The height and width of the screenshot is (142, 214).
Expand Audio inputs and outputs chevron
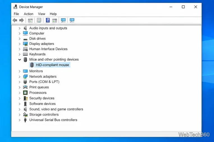20,28
